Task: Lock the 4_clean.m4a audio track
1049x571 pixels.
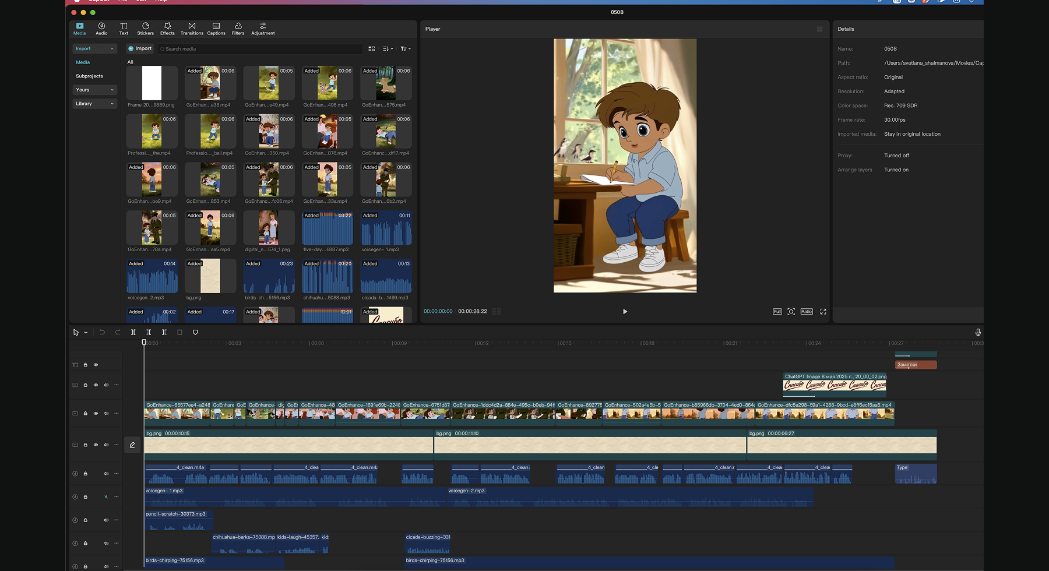Action: coord(85,473)
